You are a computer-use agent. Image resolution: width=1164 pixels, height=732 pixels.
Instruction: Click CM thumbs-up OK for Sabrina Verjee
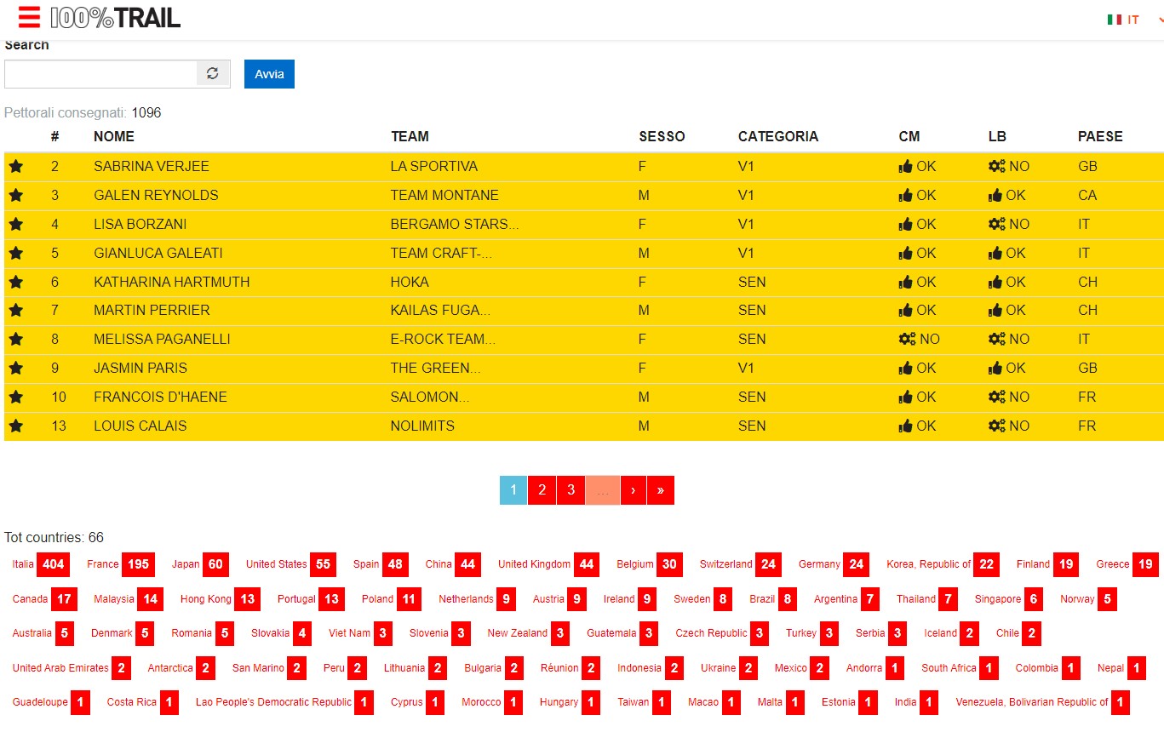pyautogui.click(x=917, y=166)
